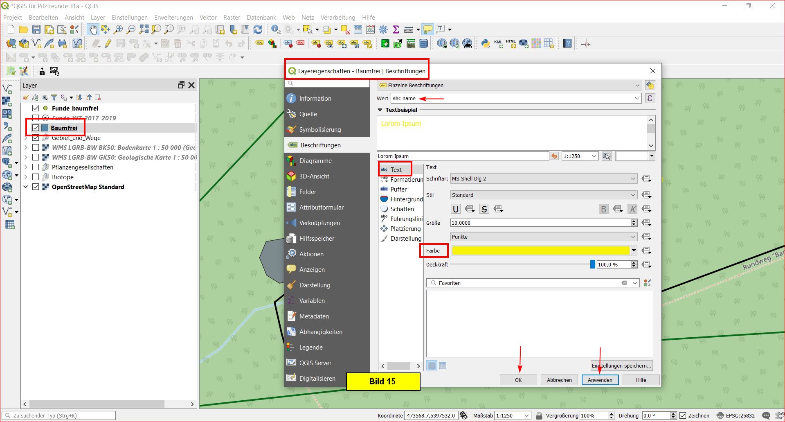The image size is (785, 422).
Task: Click the Refresh map icon
Action: pos(258,29)
